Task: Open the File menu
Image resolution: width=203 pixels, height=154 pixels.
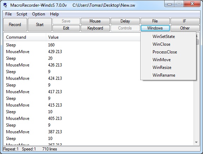Action: pyautogui.click(x=8, y=14)
